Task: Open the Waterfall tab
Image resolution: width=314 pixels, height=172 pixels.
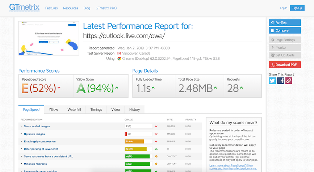Action: click(74, 109)
